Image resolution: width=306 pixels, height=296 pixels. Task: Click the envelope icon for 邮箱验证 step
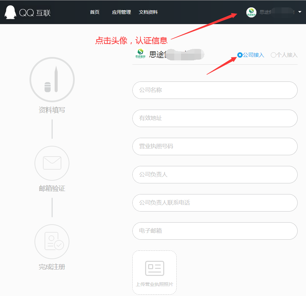(52, 163)
